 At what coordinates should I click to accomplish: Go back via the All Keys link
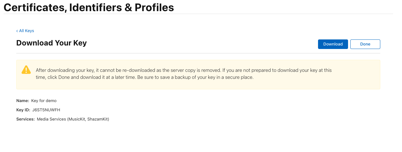pos(27,31)
